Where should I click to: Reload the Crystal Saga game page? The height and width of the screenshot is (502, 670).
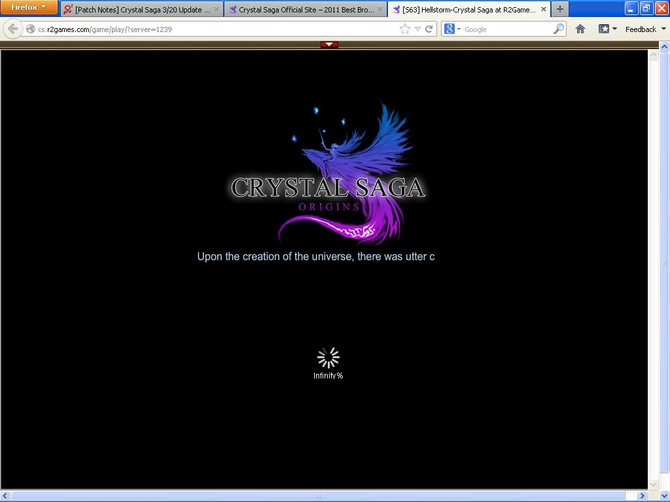pos(429,29)
